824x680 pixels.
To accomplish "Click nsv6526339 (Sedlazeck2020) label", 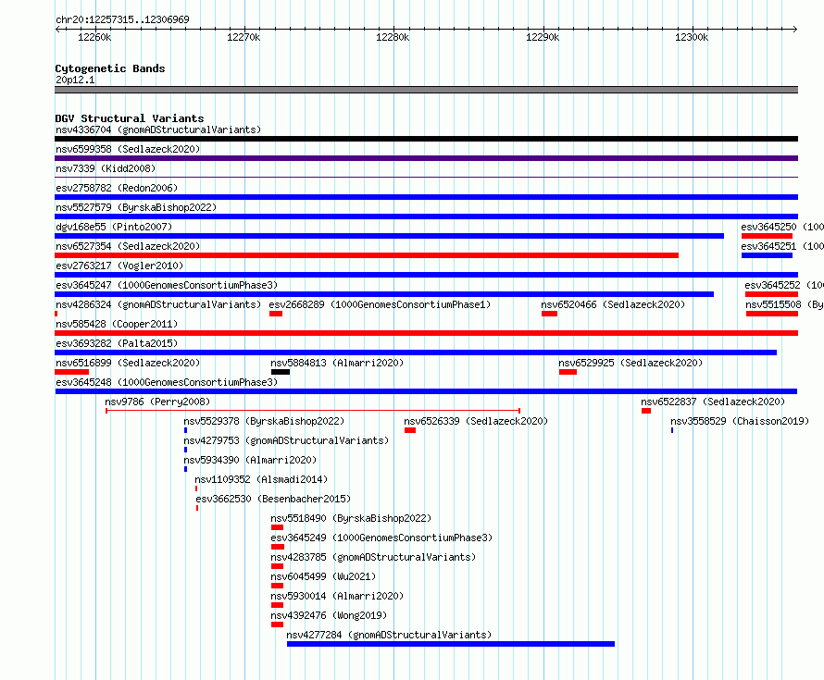I will coord(476,421).
